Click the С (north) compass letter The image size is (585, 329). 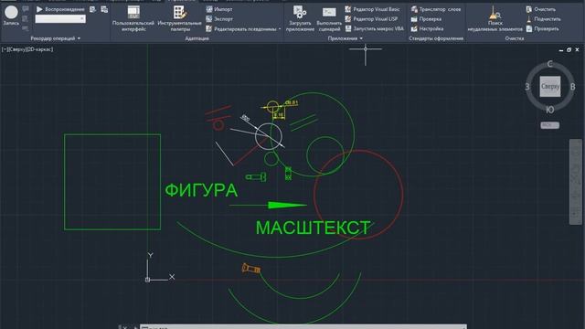[x=550, y=64]
